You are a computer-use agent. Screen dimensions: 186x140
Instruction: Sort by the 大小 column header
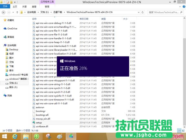(125, 19)
